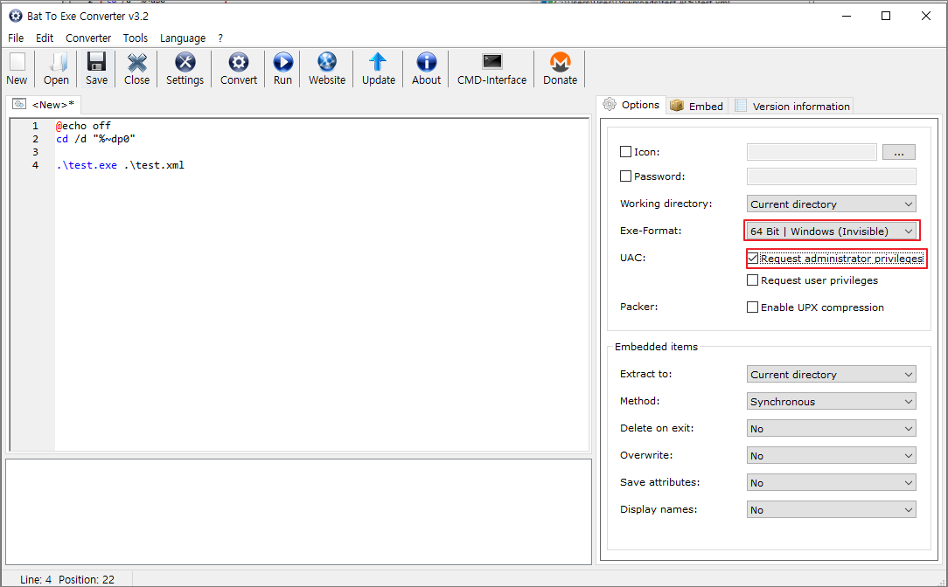Run the script with the Run icon
948x587 pixels.
[282, 62]
